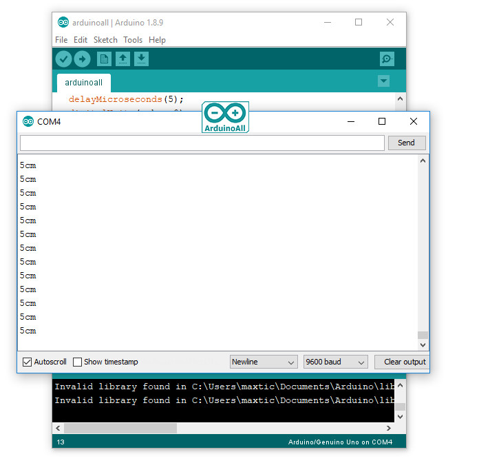Minimize the COM4 serial monitor window
The height and width of the screenshot is (463, 479).
click(351, 122)
